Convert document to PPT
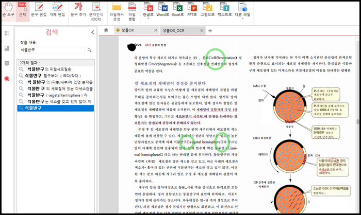The height and width of the screenshot is (215, 361). pos(192,10)
